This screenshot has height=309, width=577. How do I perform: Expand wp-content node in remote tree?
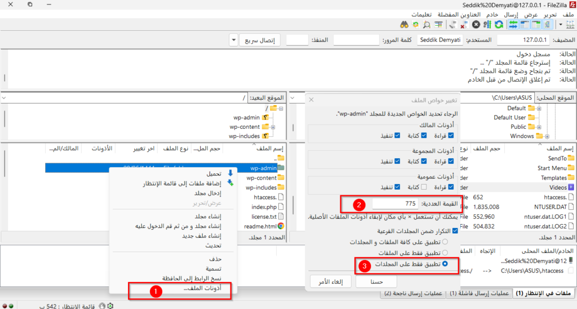tap(273, 127)
